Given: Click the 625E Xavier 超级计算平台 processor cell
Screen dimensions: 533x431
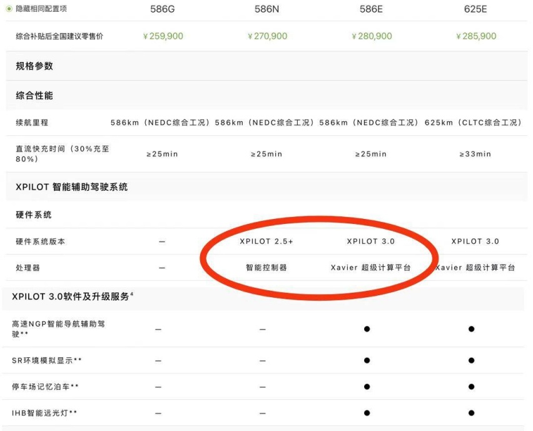Looking at the screenshot, I should [475, 268].
